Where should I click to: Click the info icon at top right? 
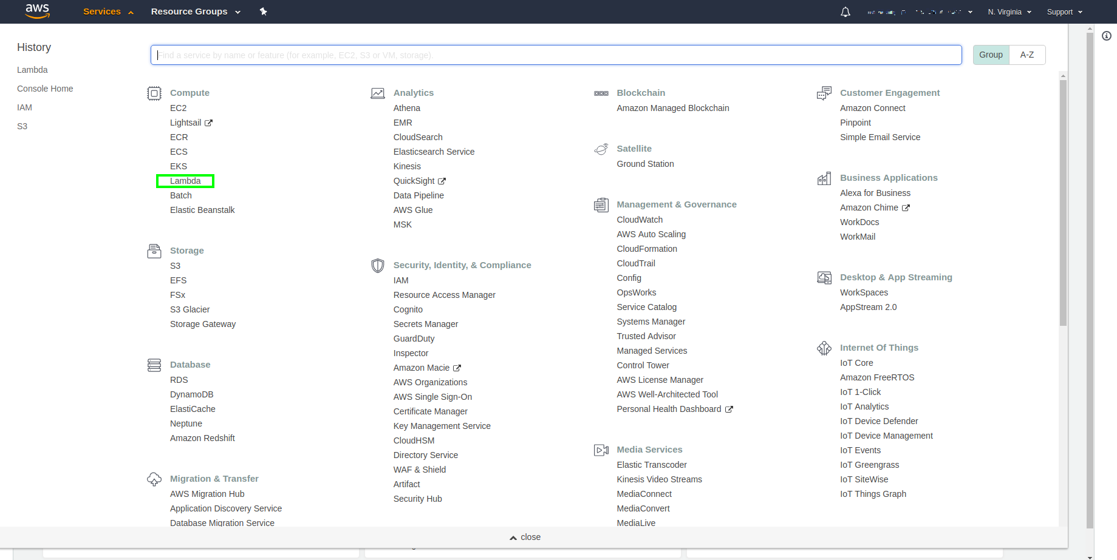pyautogui.click(x=1107, y=36)
